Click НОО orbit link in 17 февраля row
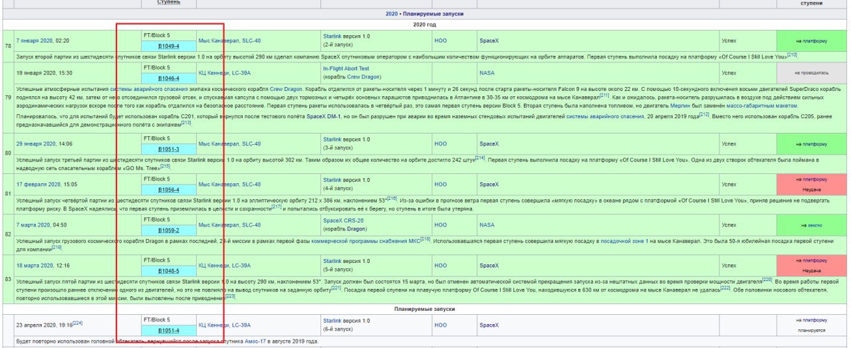851x348 pixels. (x=441, y=184)
